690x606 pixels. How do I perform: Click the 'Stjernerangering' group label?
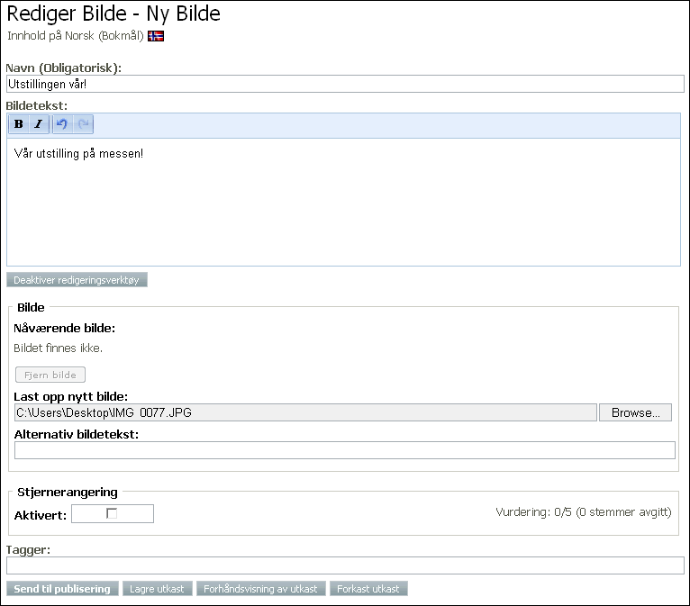pos(68,493)
